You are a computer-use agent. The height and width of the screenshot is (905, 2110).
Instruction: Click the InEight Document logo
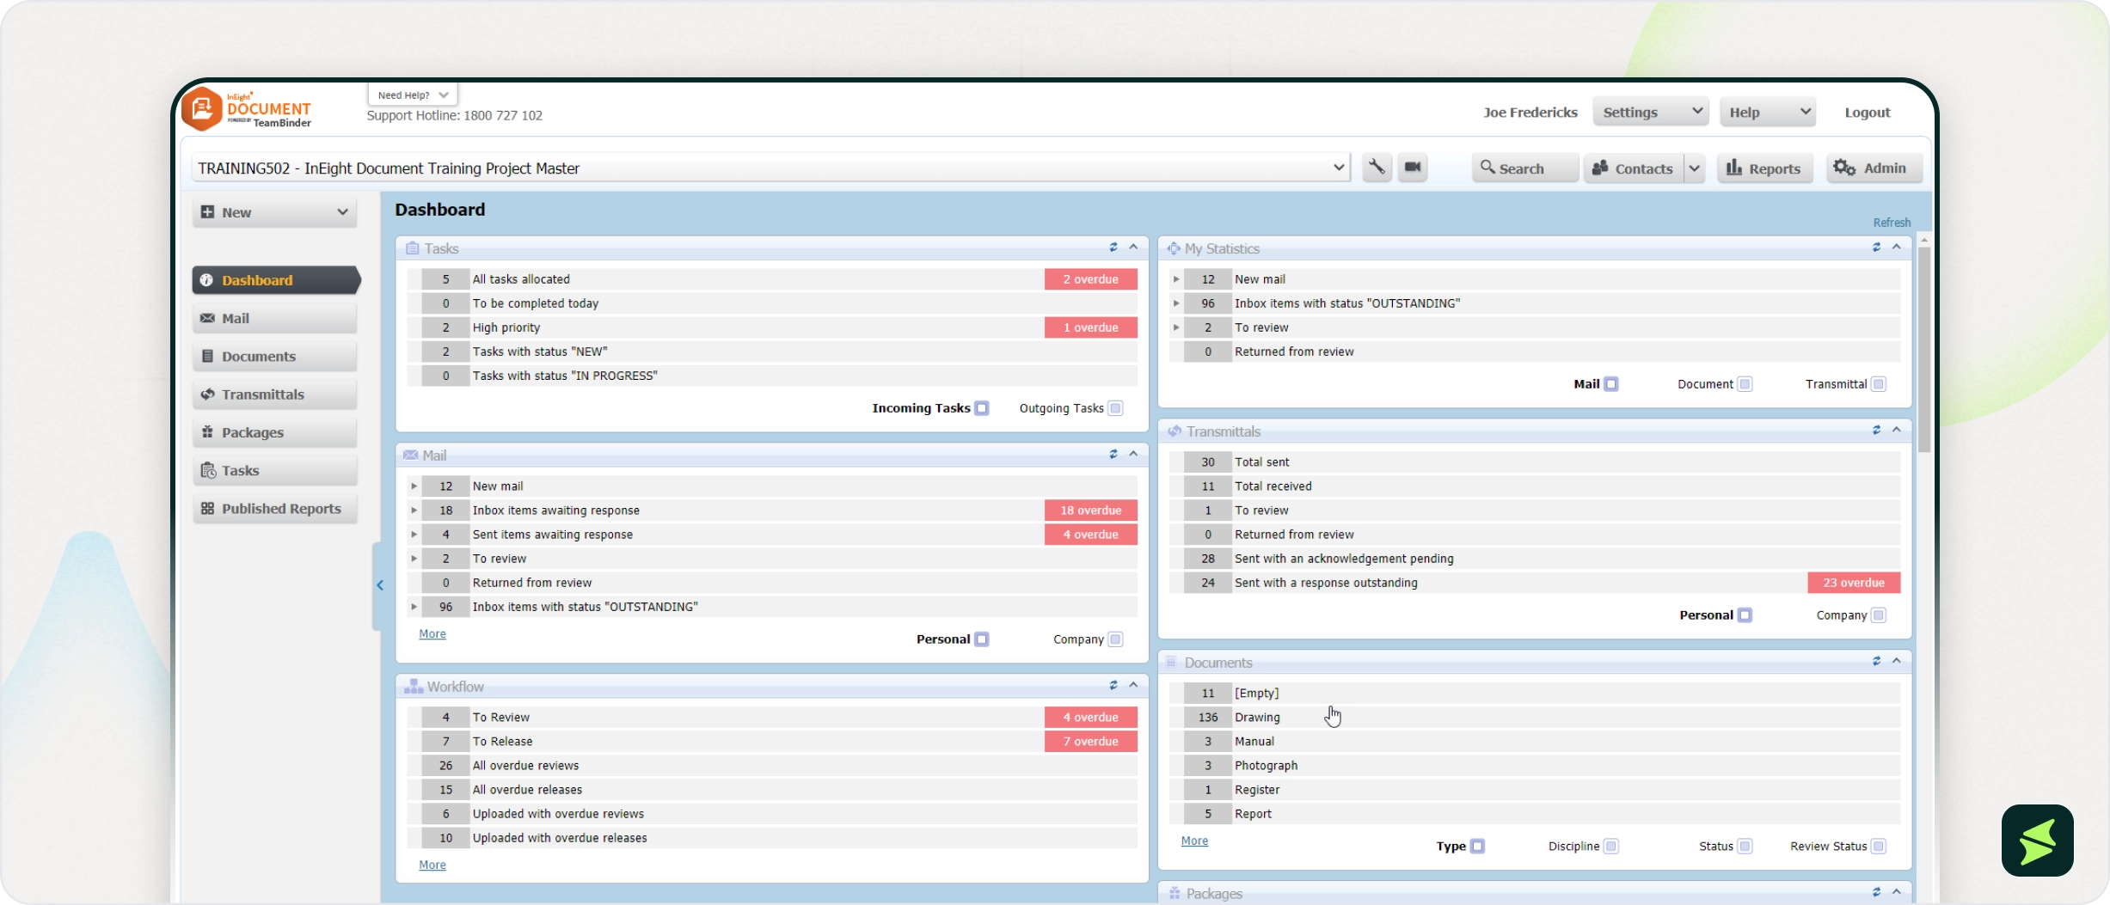click(x=247, y=109)
